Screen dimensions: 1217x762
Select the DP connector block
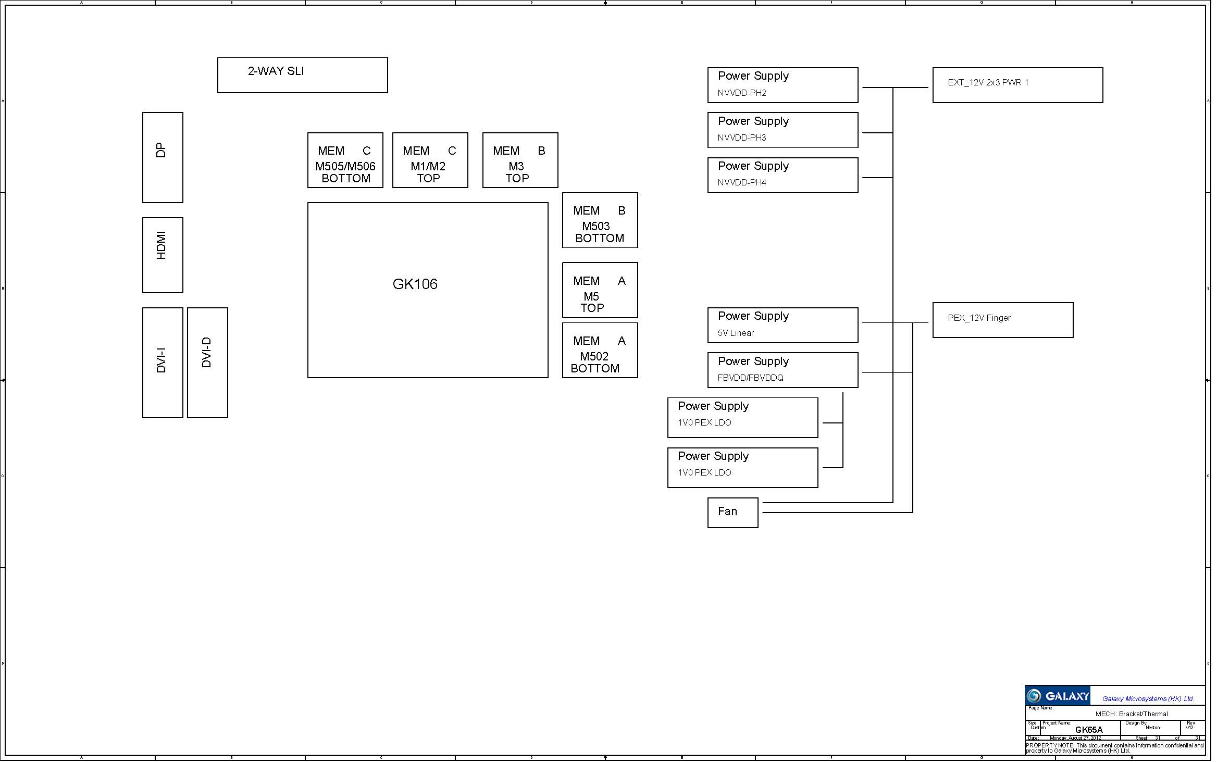pyautogui.click(x=163, y=157)
